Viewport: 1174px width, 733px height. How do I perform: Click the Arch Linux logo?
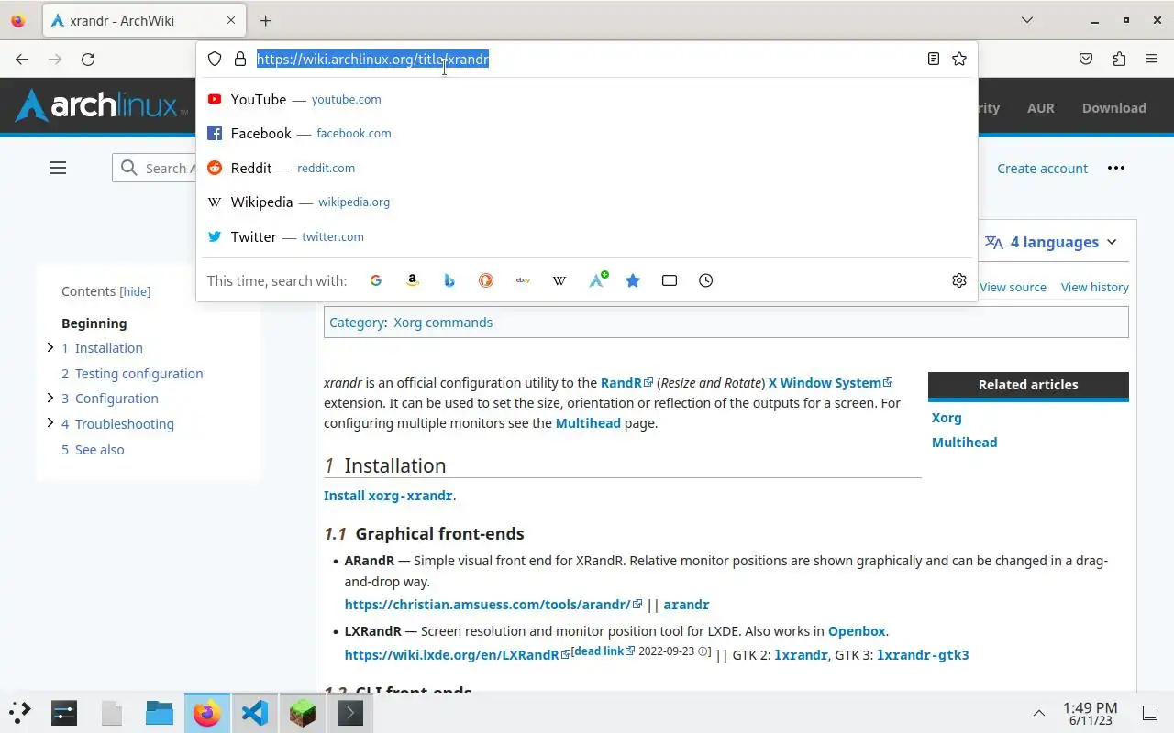tap(101, 106)
